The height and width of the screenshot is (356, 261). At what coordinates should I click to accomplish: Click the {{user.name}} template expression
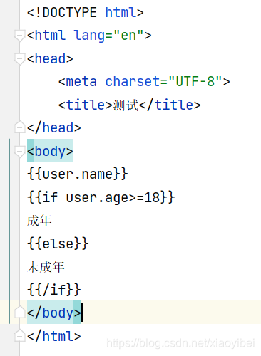point(78,174)
